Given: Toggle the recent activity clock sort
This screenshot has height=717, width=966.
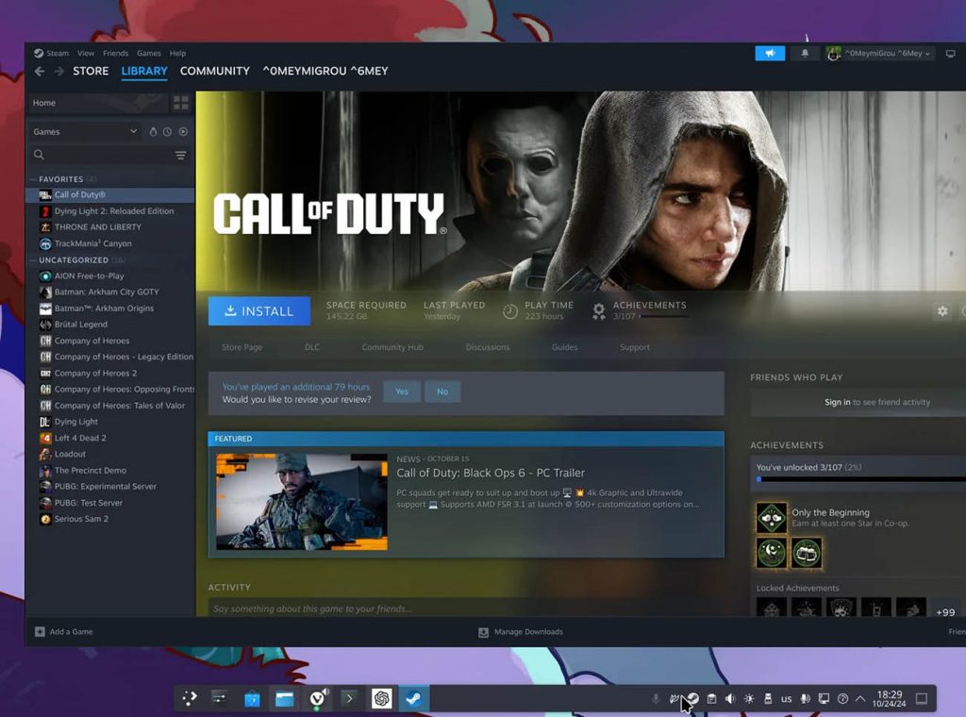Looking at the screenshot, I should [x=167, y=132].
